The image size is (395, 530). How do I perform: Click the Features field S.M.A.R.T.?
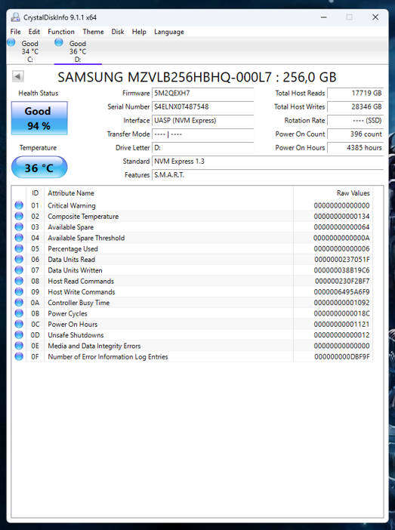coord(267,175)
